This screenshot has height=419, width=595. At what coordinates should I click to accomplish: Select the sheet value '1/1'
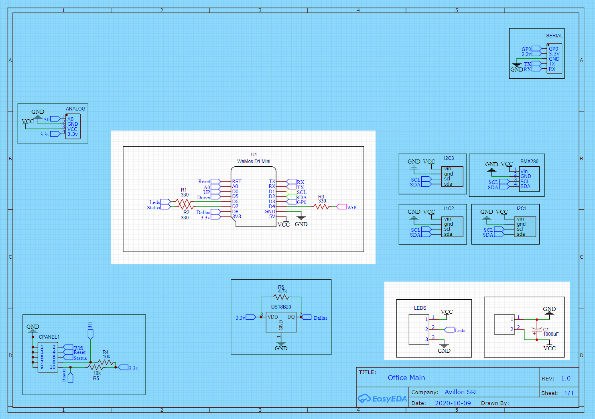[x=569, y=393]
